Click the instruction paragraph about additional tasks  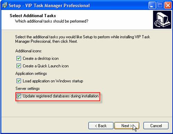coord(83,39)
